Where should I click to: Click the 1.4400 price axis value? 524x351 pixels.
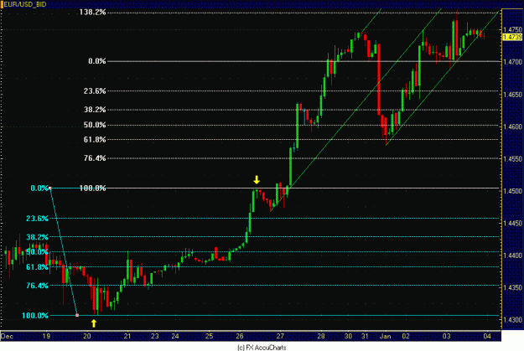click(x=512, y=256)
